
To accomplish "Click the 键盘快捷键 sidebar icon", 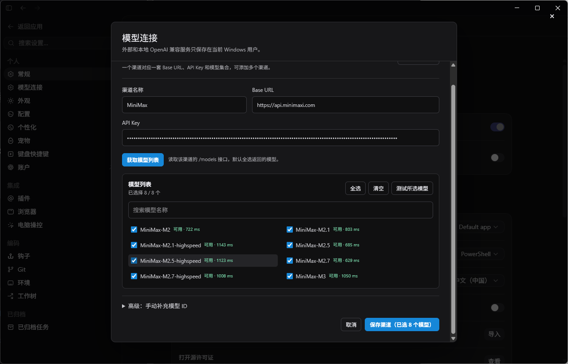I will (x=11, y=154).
